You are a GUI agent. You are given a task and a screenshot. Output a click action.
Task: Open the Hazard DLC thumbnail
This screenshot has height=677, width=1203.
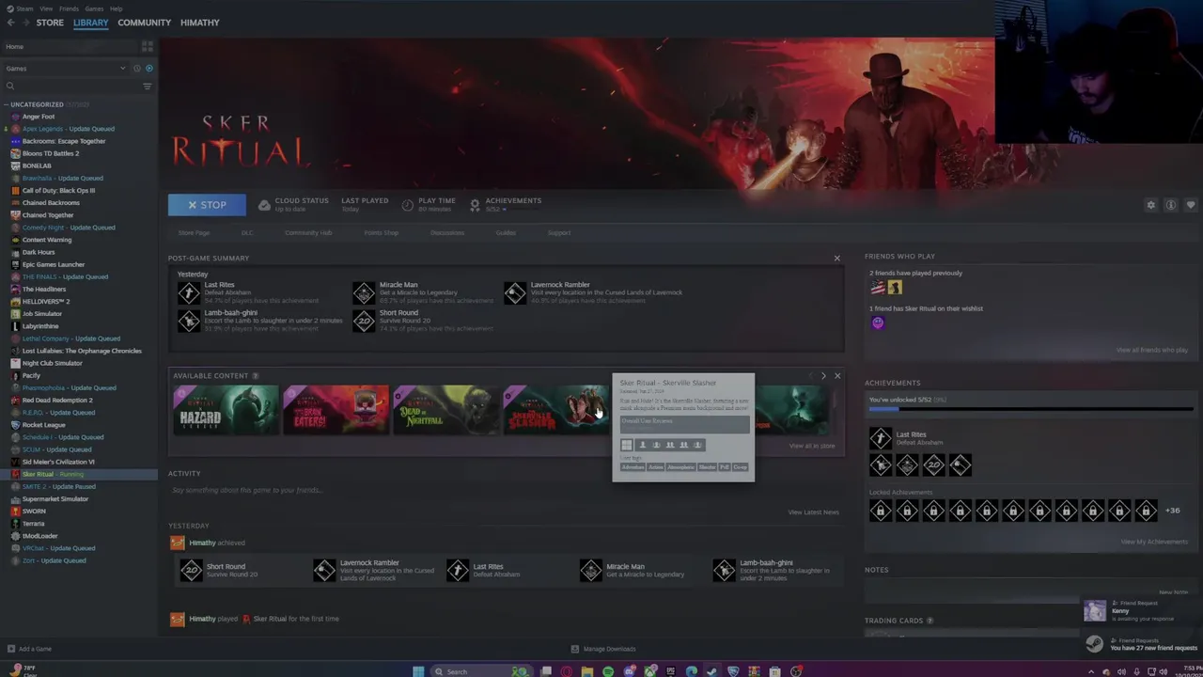point(226,409)
